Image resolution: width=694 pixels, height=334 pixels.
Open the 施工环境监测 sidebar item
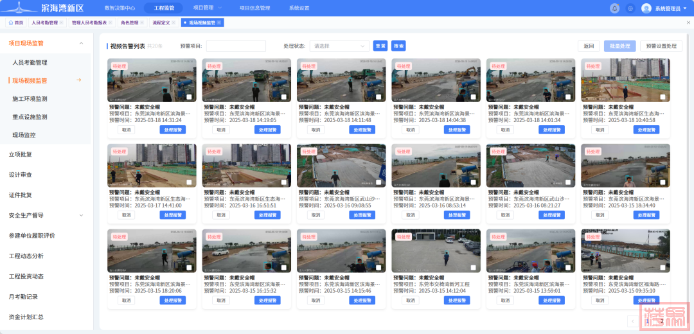30,99
